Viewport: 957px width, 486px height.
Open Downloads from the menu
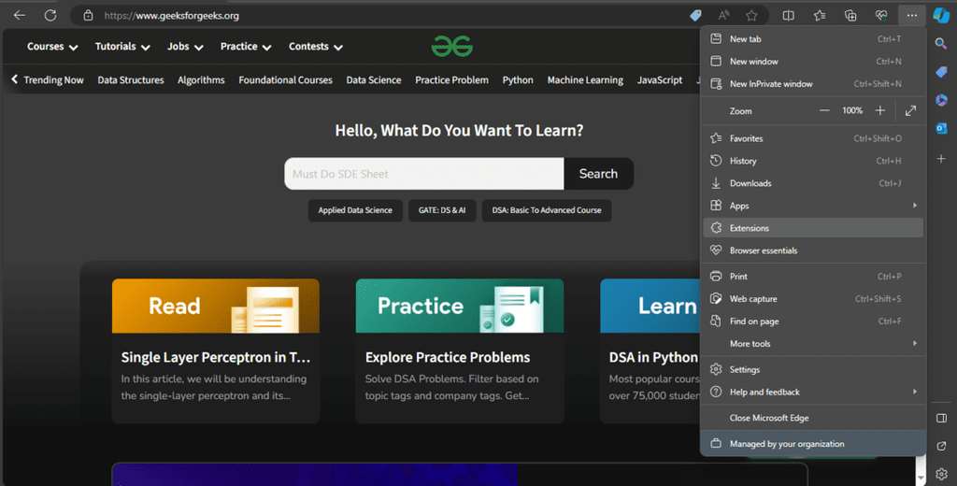pyautogui.click(x=814, y=183)
